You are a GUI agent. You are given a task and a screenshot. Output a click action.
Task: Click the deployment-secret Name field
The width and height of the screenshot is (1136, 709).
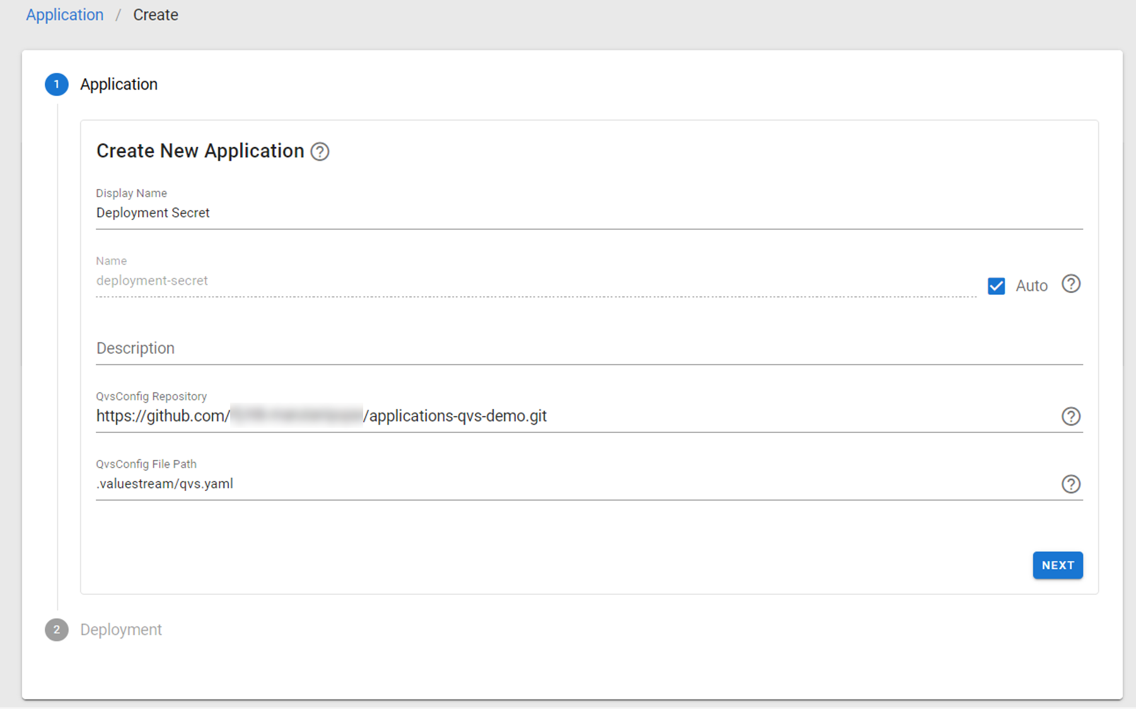point(536,281)
